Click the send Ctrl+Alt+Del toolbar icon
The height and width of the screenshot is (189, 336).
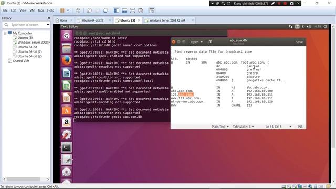pyautogui.click(x=78, y=10)
